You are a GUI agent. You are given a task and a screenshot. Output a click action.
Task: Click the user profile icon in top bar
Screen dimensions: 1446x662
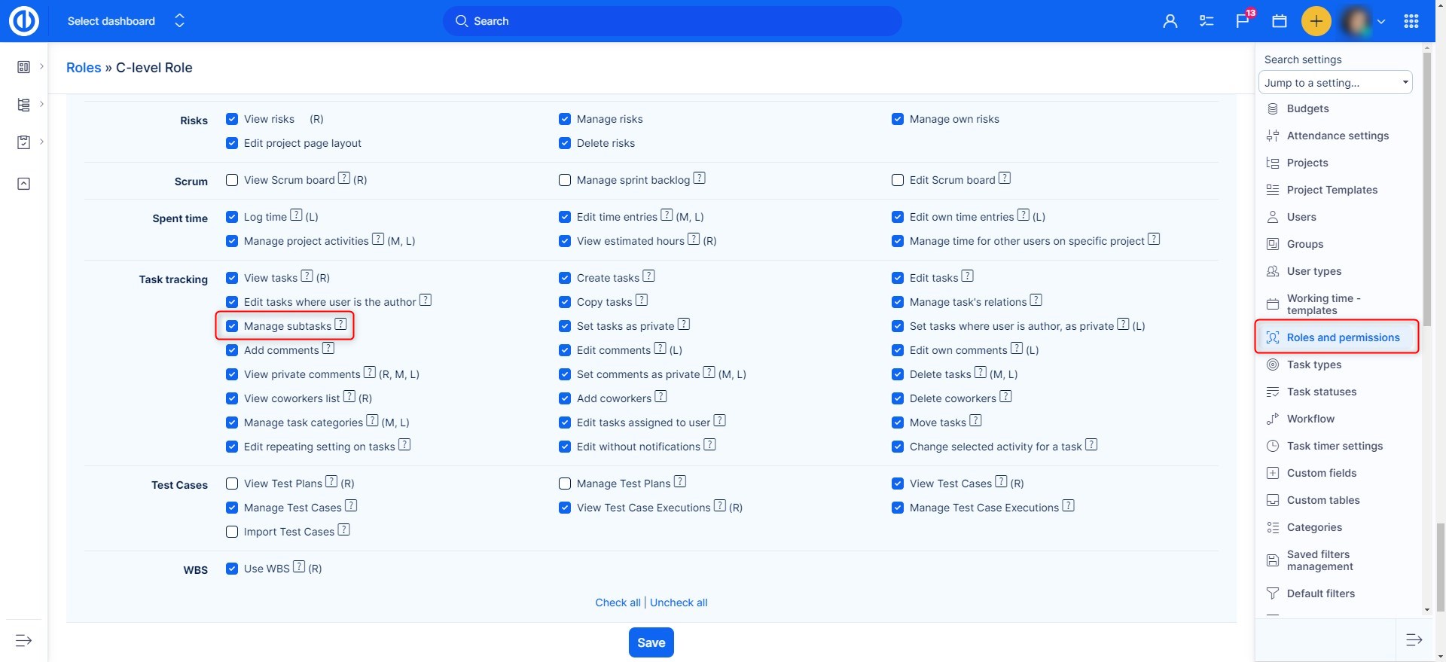1170,21
